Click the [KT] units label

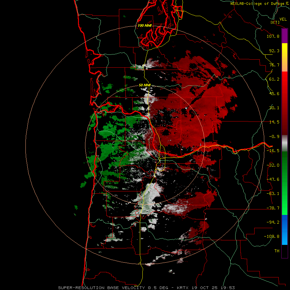coord(275,22)
